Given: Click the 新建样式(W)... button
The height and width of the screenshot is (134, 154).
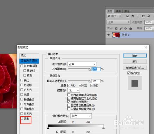Looking at the screenshot, I should [x=135, y=68].
